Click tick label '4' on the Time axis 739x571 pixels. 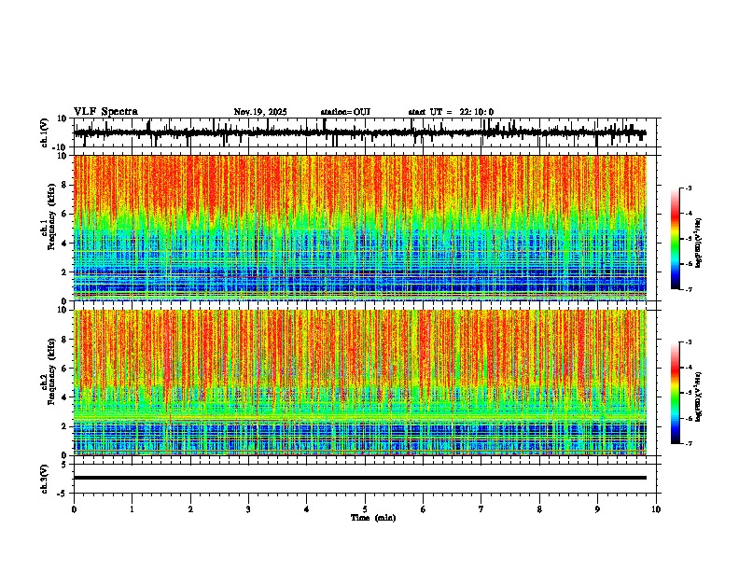[x=307, y=509]
